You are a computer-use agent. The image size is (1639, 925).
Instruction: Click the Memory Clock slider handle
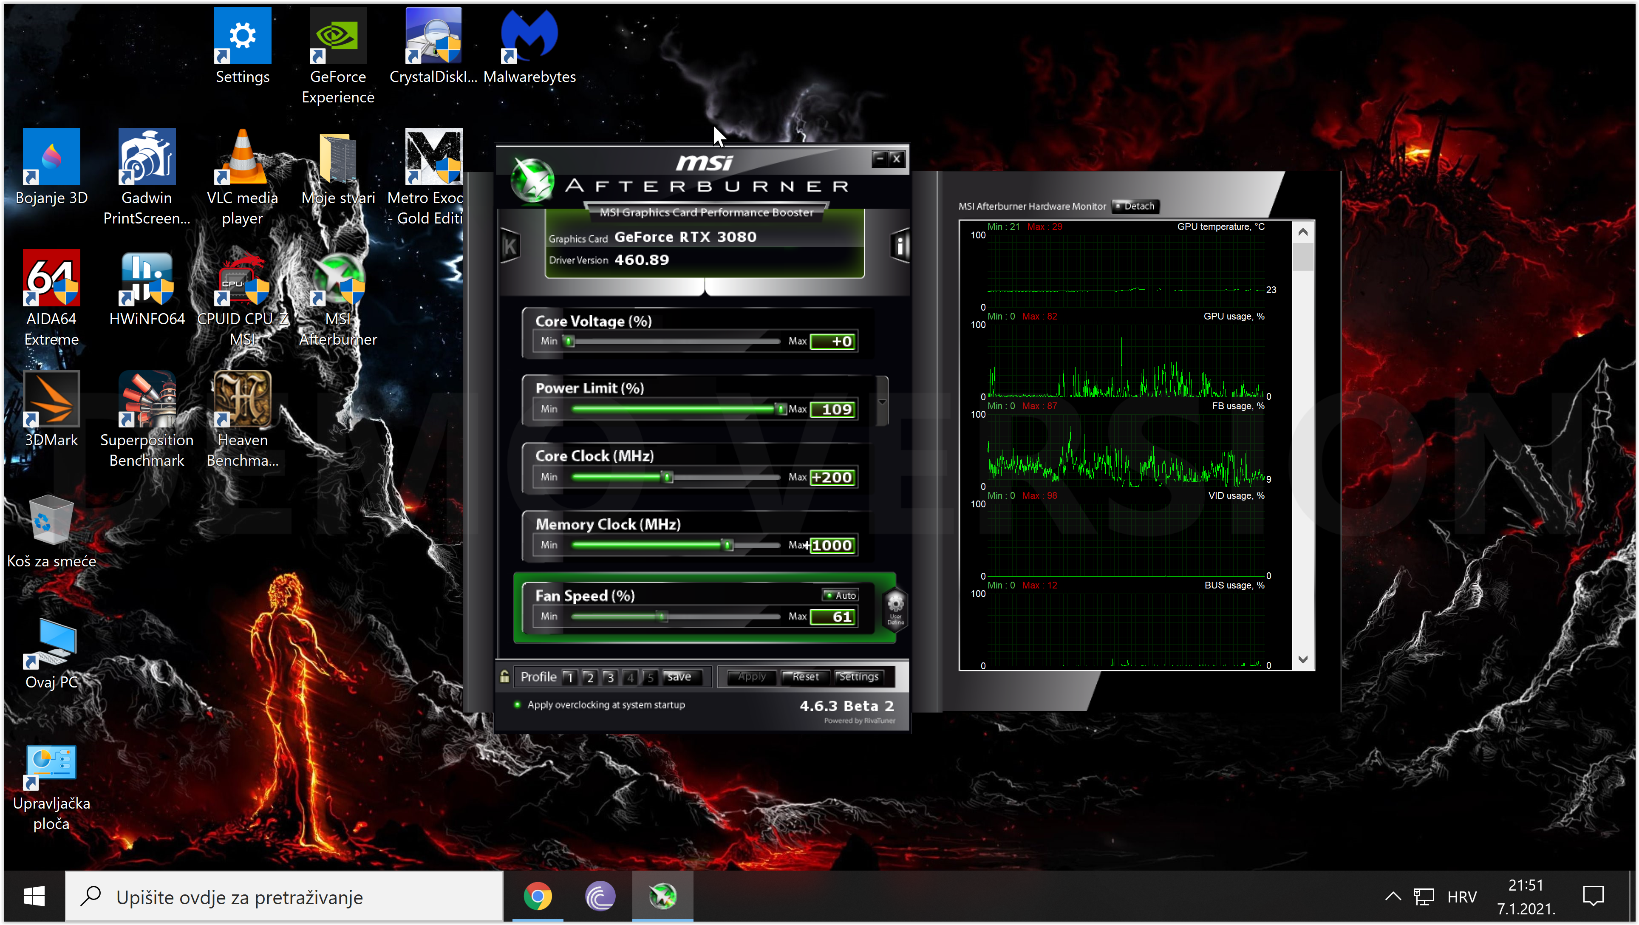click(x=728, y=545)
